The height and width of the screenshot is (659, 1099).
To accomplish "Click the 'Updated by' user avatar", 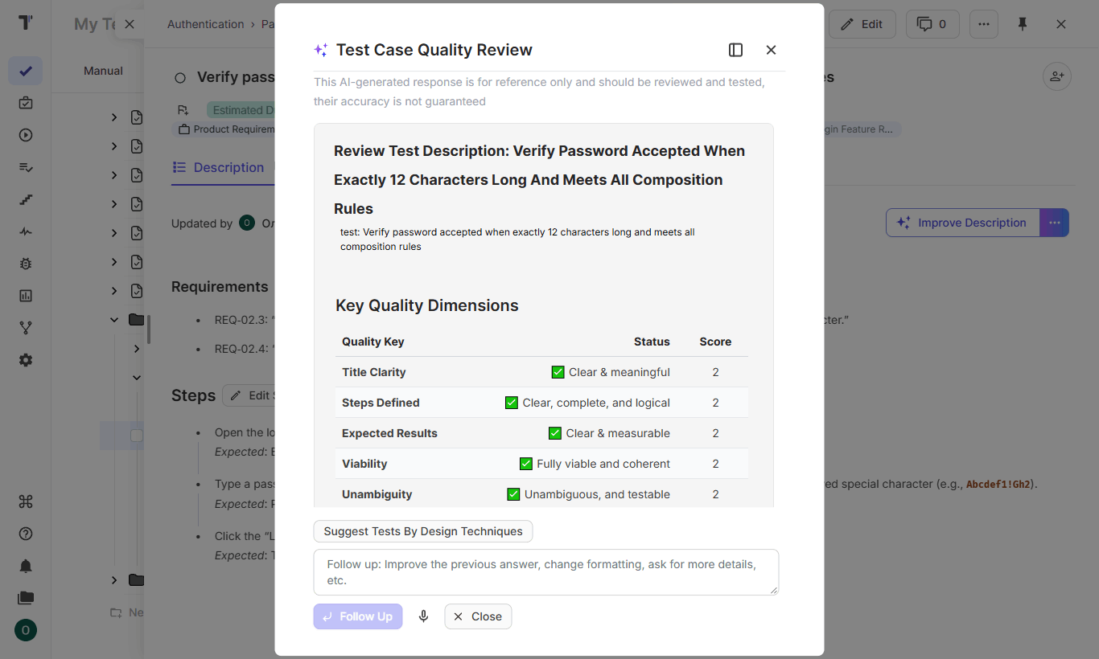I will (247, 223).
